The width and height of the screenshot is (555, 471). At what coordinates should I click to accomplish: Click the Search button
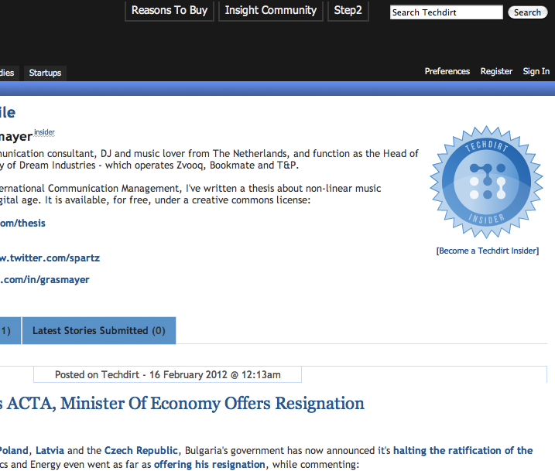coord(527,12)
